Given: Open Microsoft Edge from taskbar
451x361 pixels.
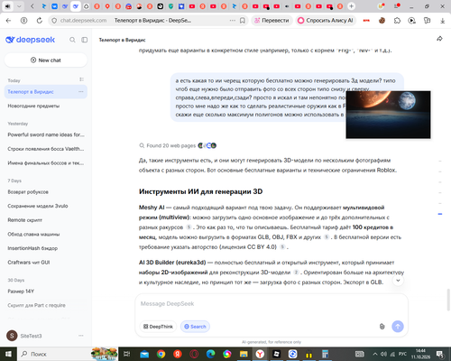Looking at the screenshot, I should click(210, 354).
